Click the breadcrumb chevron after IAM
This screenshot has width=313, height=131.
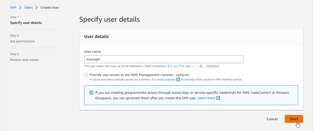pyautogui.click(x=20, y=7)
